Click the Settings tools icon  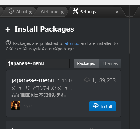coord(75,11)
